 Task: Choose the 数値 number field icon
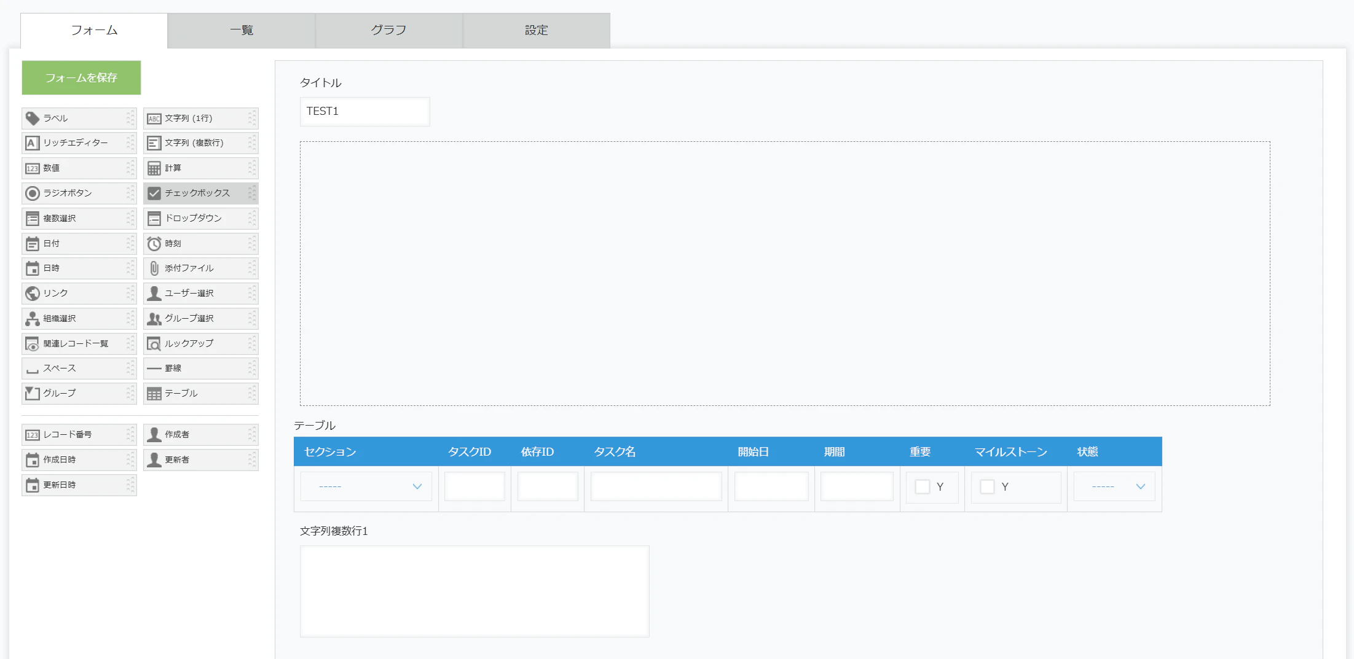pos(33,168)
